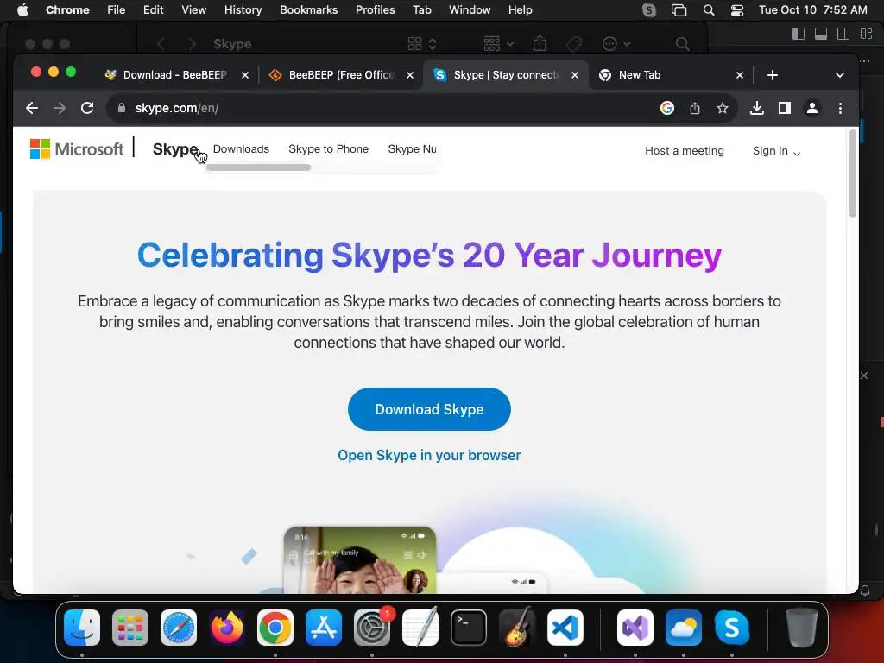This screenshot has height=663, width=884.
Task: Open Control Center in menu bar
Action: point(737,10)
